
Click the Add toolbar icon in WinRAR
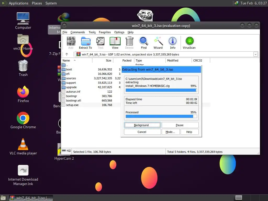(x=71, y=43)
